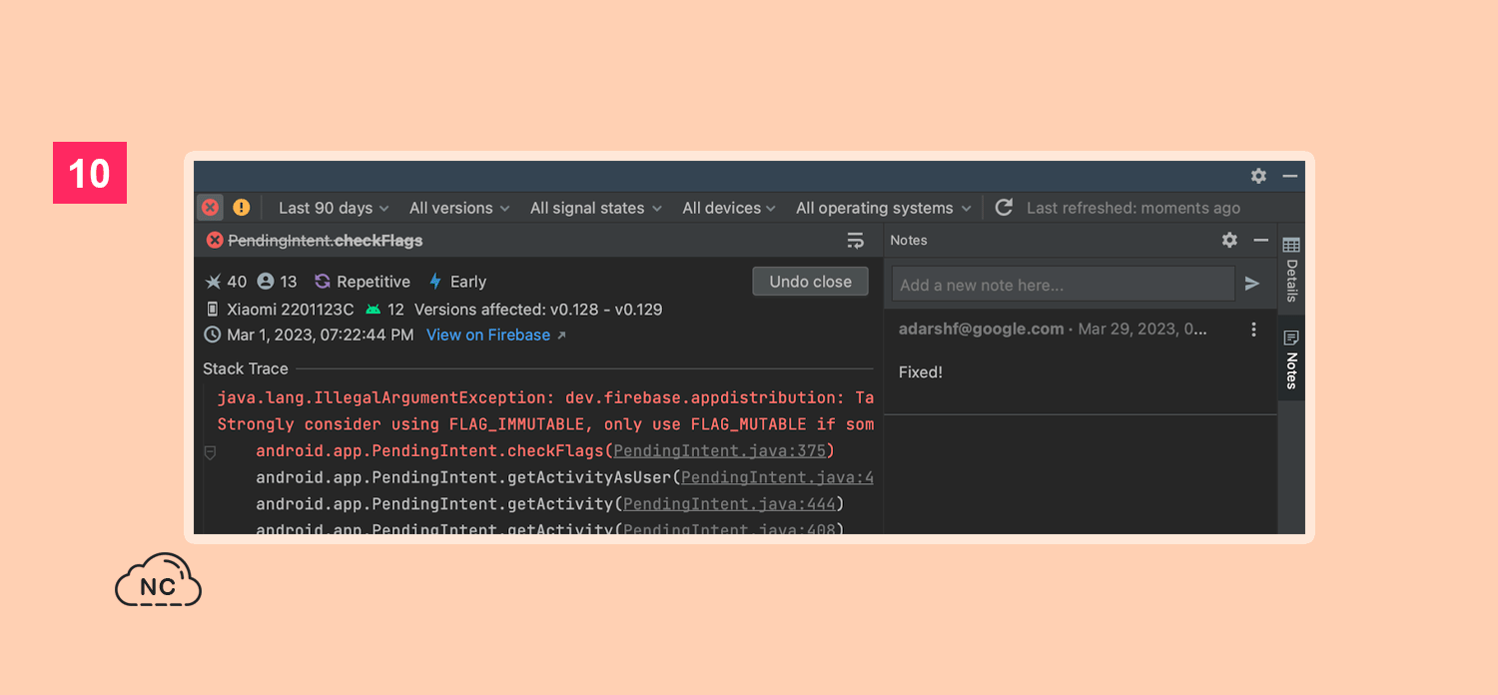Open the Notes panel settings gear
1498x695 pixels.
click(1229, 240)
